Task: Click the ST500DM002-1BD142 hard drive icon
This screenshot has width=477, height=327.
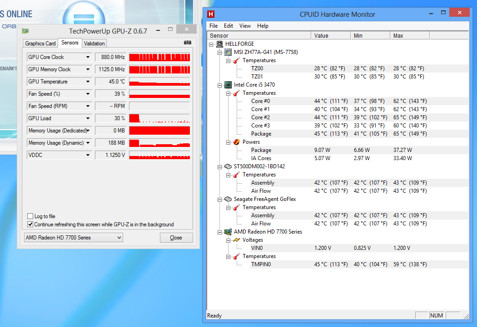Action: pyautogui.click(x=228, y=166)
